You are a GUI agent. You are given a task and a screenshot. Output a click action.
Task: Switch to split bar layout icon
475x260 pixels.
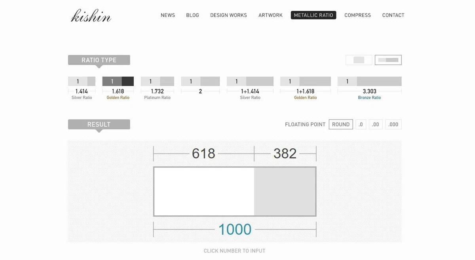pos(388,60)
